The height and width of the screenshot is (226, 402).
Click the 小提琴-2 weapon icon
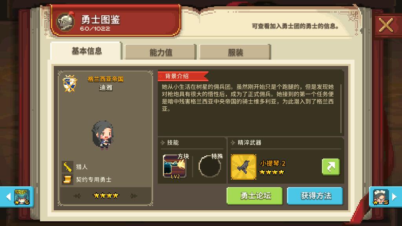(243, 167)
